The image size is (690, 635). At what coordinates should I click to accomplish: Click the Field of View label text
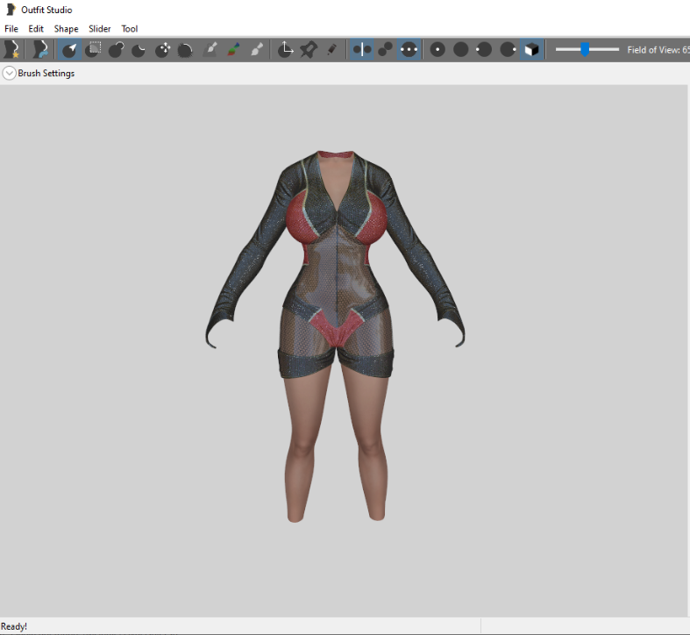pyautogui.click(x=658, y=50)
